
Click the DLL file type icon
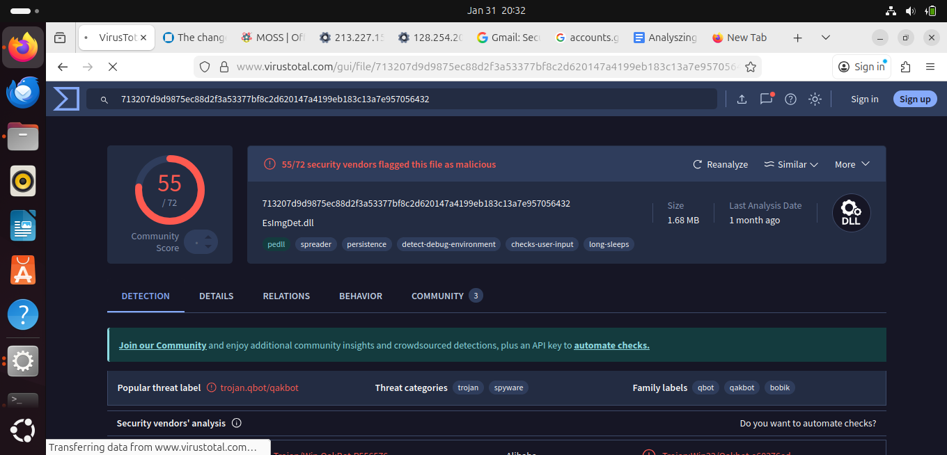click(x=851, y=212)
